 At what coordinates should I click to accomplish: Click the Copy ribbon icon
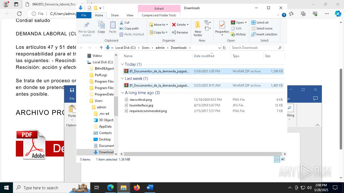click(101, 27)
